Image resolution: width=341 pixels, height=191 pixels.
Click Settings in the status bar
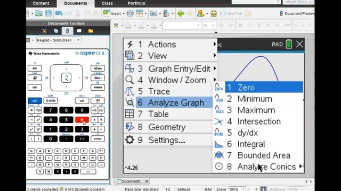pyautogui.click(x=184, y=189)
